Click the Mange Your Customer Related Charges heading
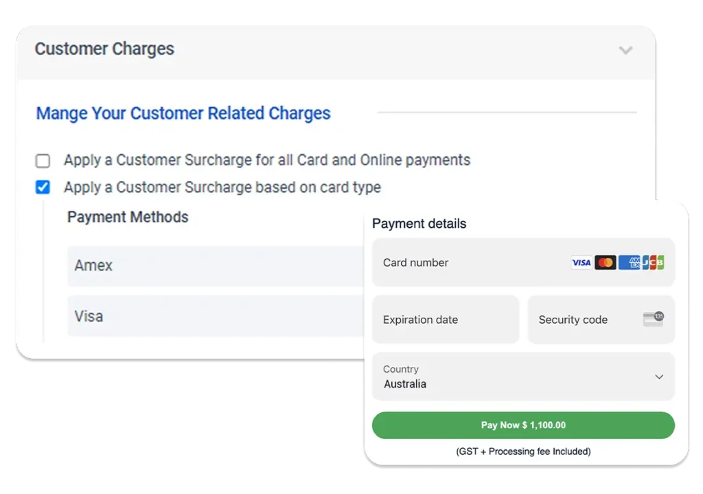The height and width of the screenshot is (494, 703). [x=183, y=113]
